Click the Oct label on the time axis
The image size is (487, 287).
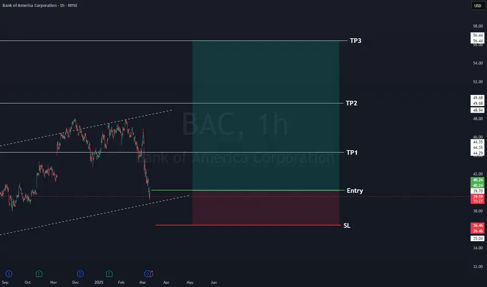click(x=28, y=282)
